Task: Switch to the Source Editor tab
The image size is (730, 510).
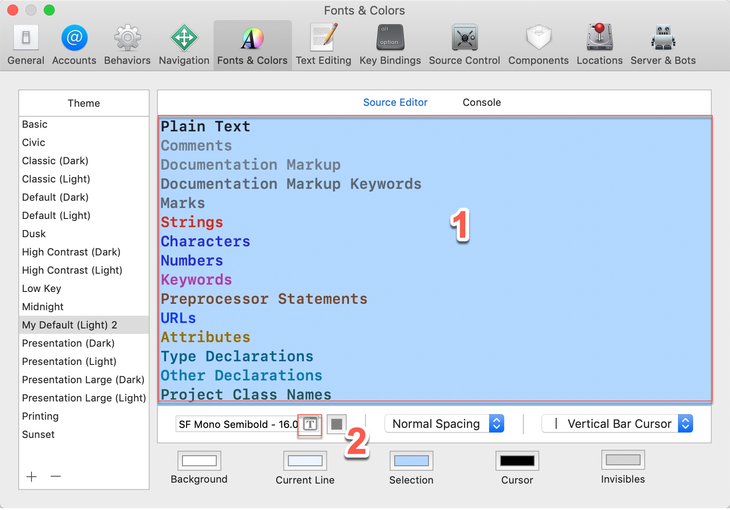Action: click(395, 102)
